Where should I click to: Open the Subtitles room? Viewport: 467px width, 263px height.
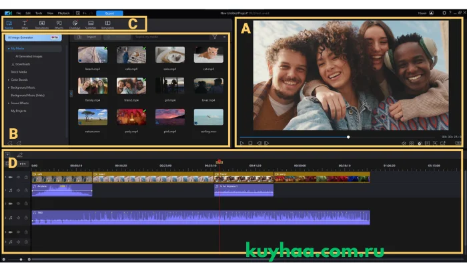tap(91, 25)
